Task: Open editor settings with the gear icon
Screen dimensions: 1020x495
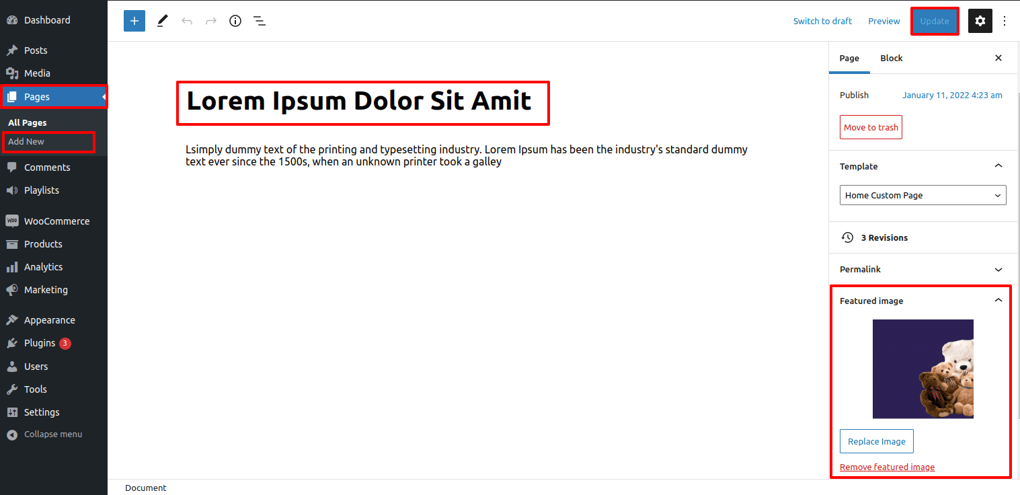Action: pyautogui.click(x=980, y=21)
